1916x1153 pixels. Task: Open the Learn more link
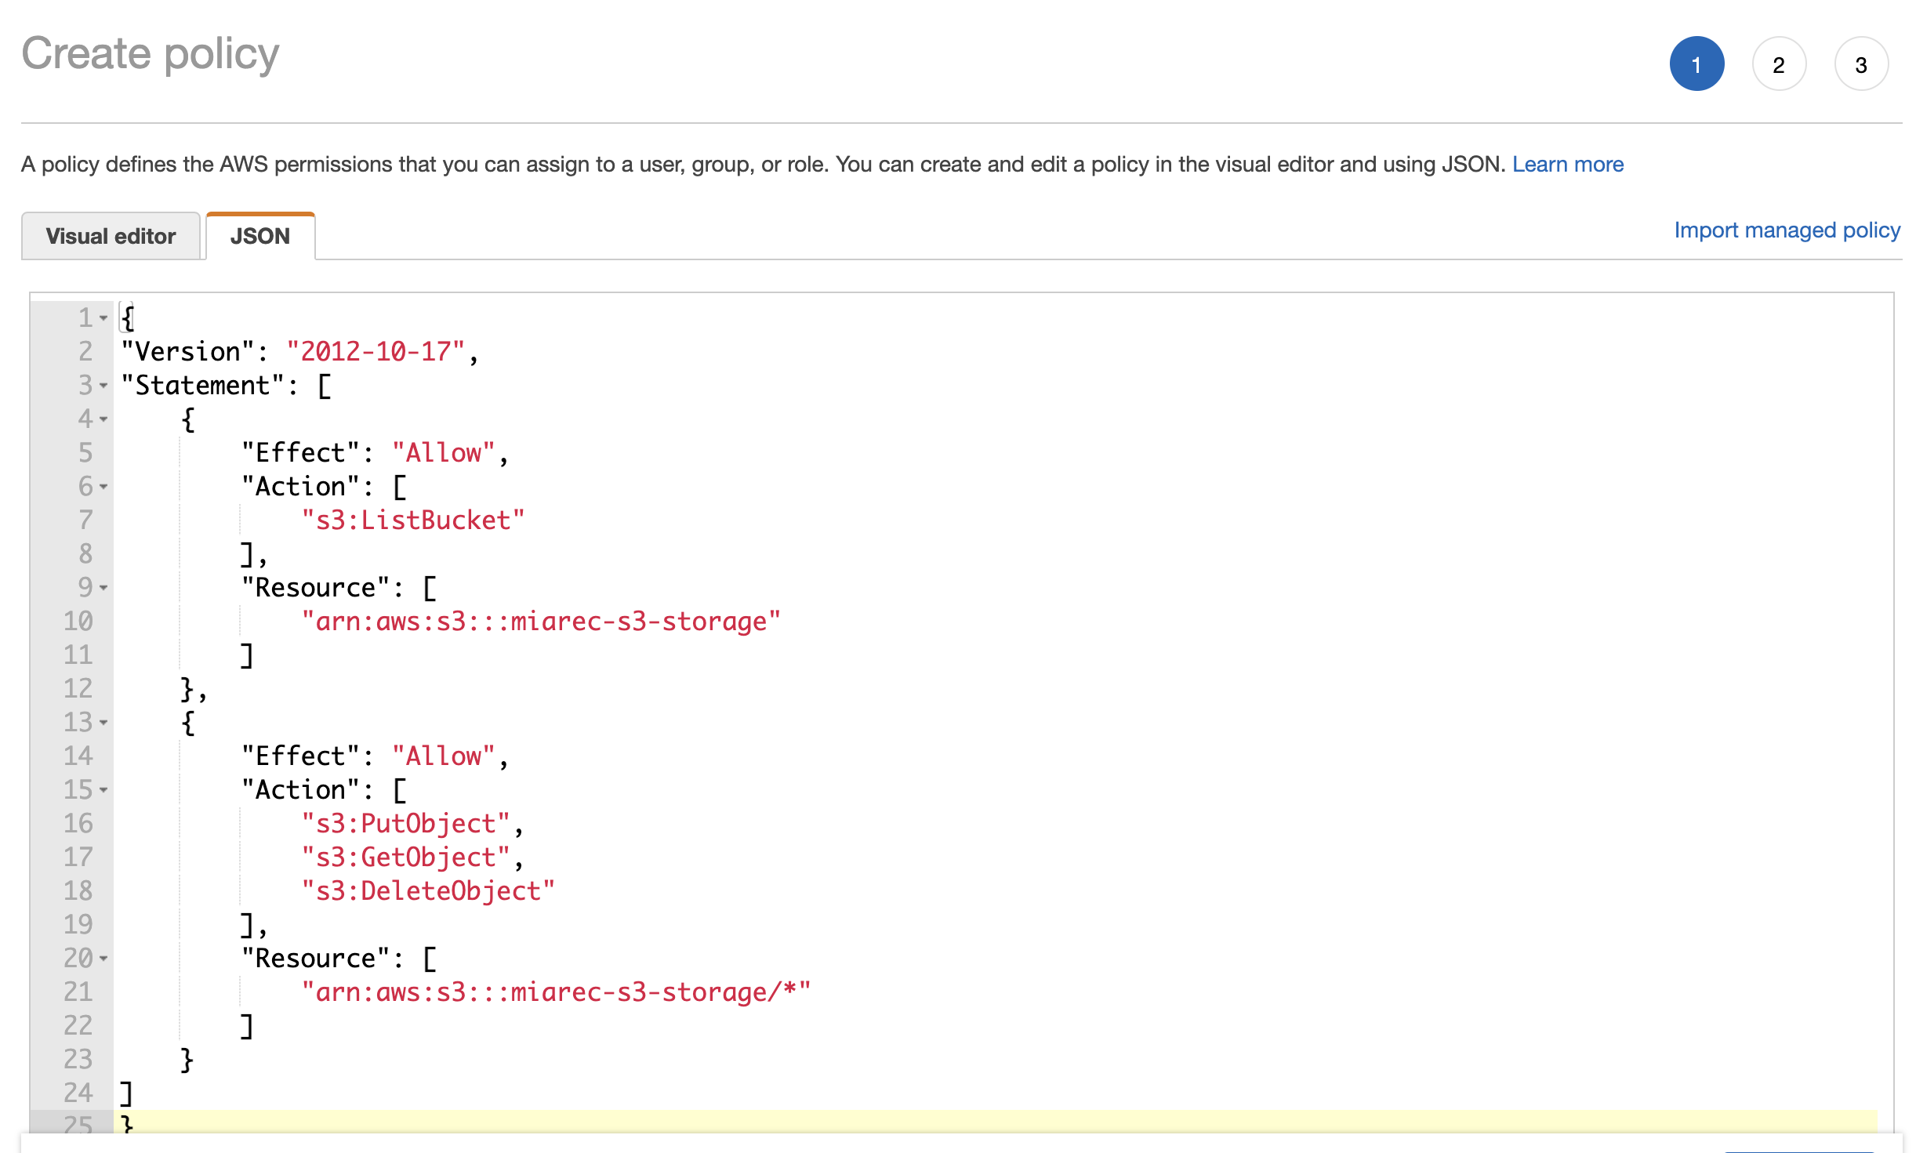[x=1568, y=165]
